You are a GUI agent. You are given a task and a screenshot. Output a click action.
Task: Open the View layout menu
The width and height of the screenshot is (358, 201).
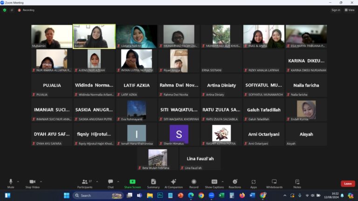pyautogui.click(x=350, y=10)
